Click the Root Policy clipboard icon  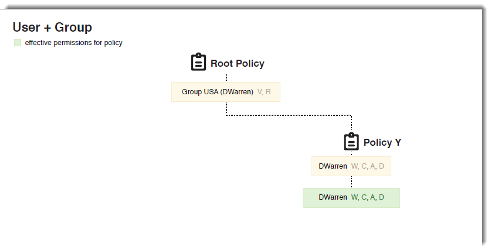pos(199,63)
